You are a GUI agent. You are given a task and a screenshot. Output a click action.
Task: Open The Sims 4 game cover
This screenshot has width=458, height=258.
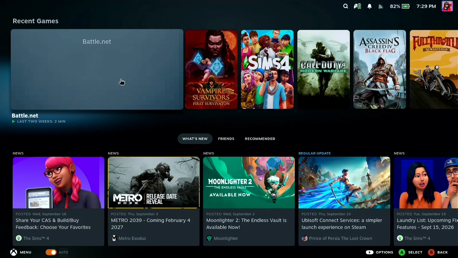click(x=267, y=69)
